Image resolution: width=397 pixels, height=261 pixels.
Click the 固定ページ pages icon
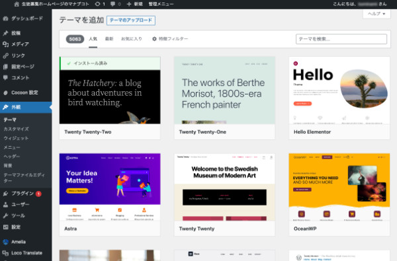coord(5,67)
